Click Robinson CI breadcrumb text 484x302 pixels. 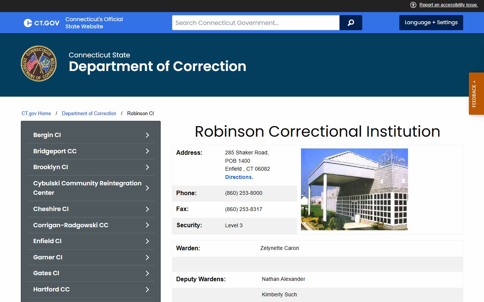click(x=140, y=113)
